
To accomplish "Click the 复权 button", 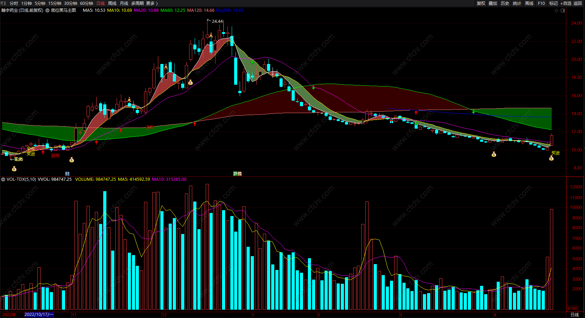I will tap(481, 3).
